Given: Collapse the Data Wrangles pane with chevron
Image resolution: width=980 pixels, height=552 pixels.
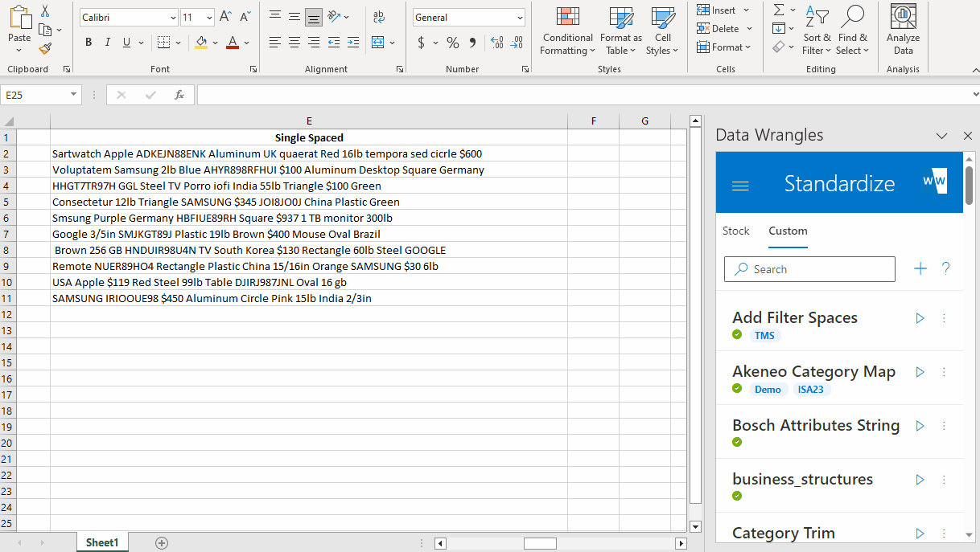Looking at the screenshot, I should [x=941, y=135].
